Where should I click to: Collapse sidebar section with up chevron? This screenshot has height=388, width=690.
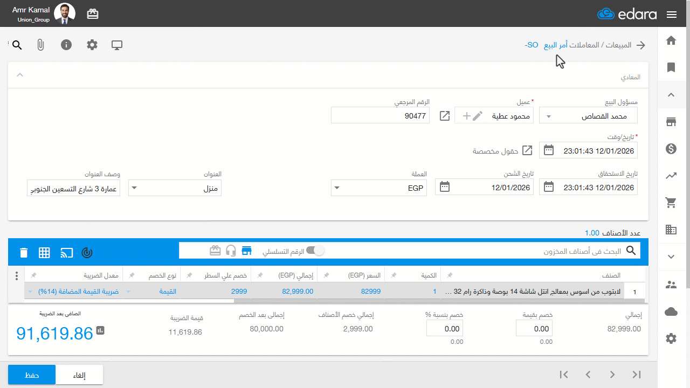coord(671,95)
